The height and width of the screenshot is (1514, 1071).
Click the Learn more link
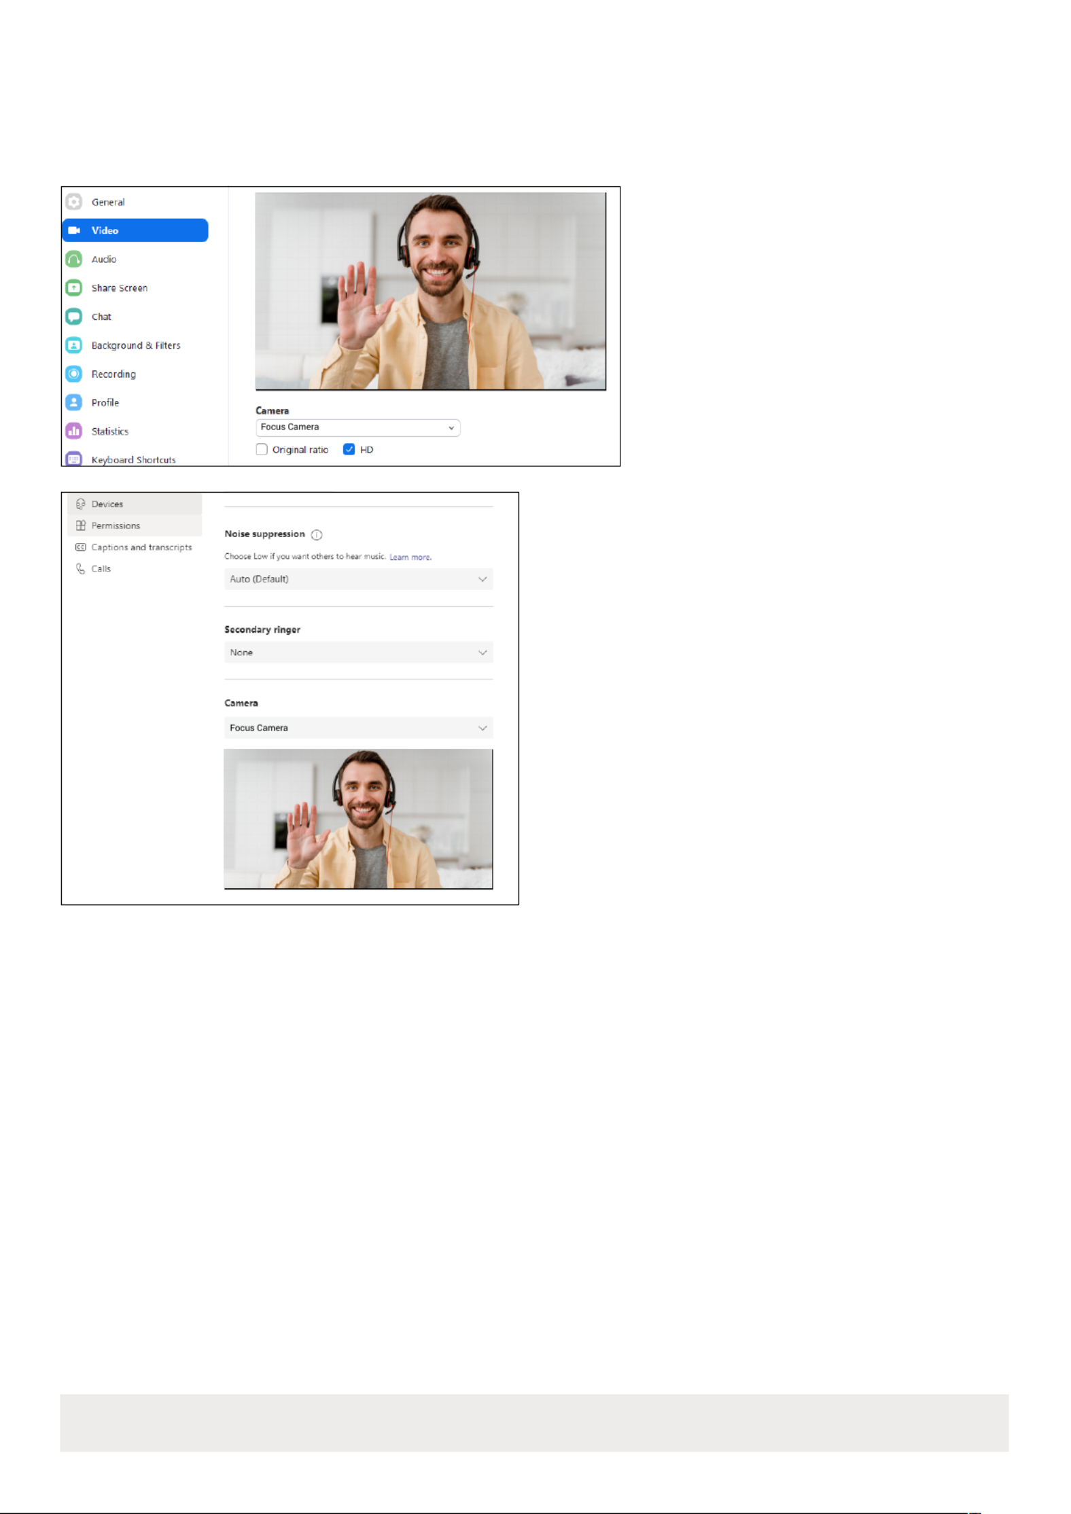click(410, 557)
